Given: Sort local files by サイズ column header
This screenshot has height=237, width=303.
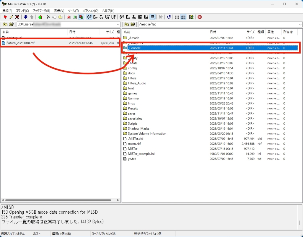Looking at the screenshot, I should pos(110,32).
